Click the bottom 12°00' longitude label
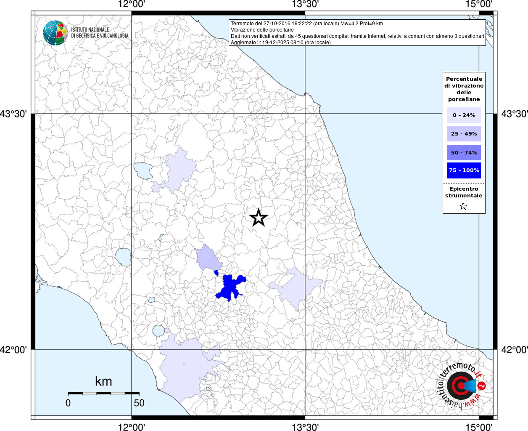 tap(132, 427)
